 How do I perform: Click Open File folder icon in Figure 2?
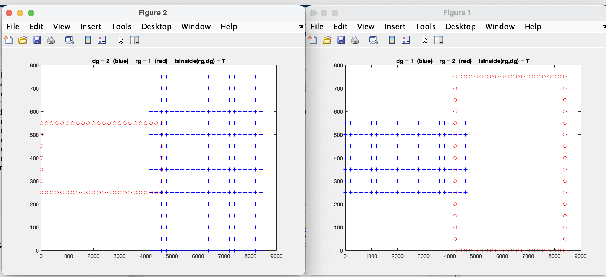coord(22,40)
